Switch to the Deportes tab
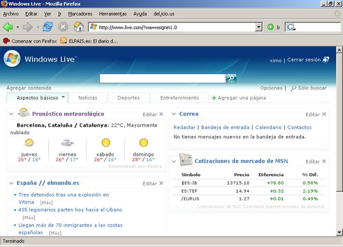The width and height of the screenshot is (343, 247). pyautogui.click(x=129, y=98)
